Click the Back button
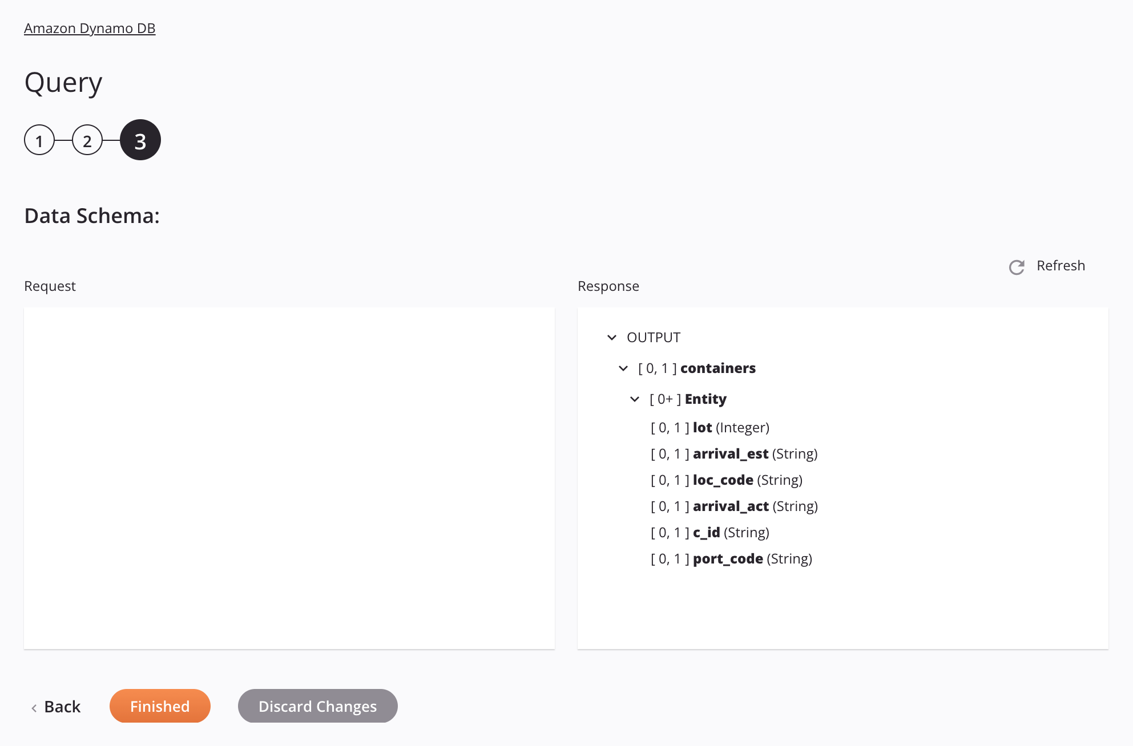The height and width of the screenshot is (746, 1133). pos(57,706)
